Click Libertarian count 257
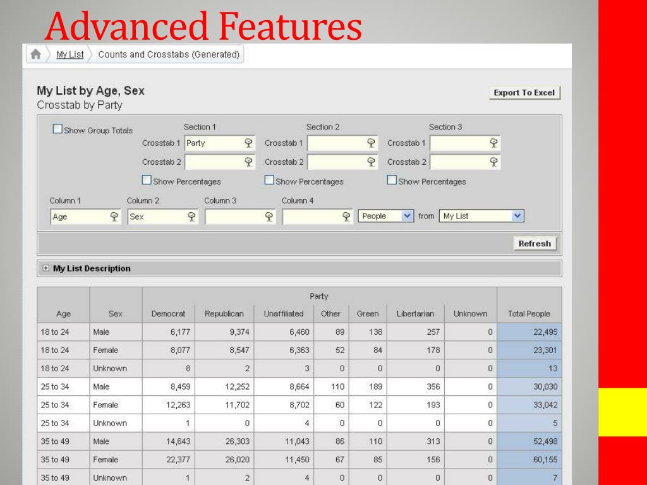 [x=433, y=332]
